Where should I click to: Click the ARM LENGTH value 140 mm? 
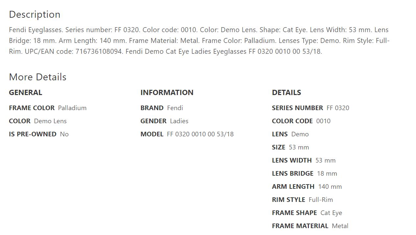(x=330, y=186)
